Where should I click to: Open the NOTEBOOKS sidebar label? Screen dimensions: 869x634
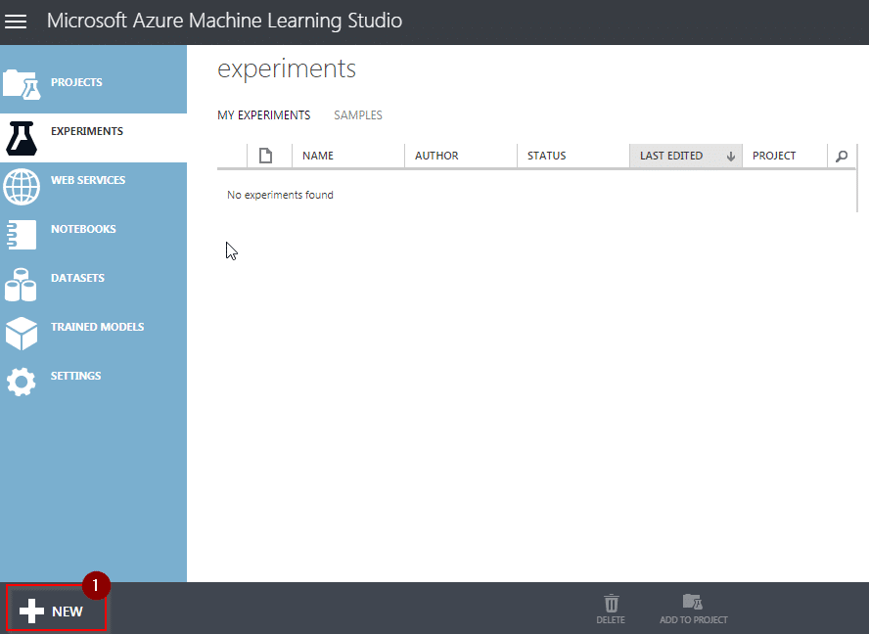(x=83, y=229)
